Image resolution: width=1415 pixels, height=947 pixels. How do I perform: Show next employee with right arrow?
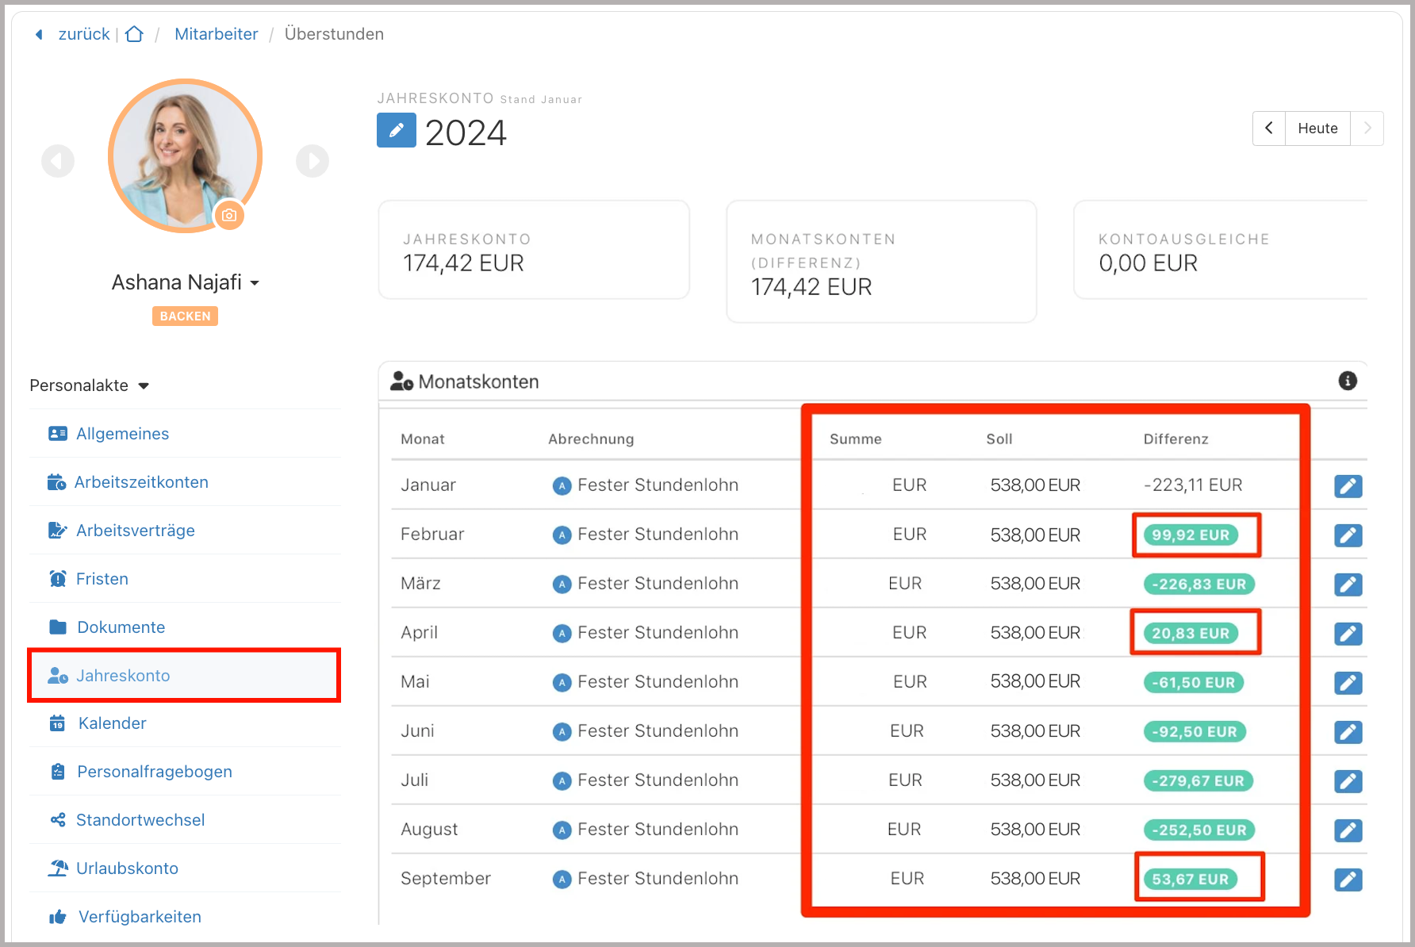[x=313, y=161]
